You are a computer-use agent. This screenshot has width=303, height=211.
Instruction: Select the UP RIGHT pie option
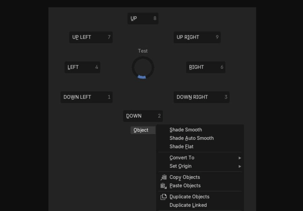[197, 37]
